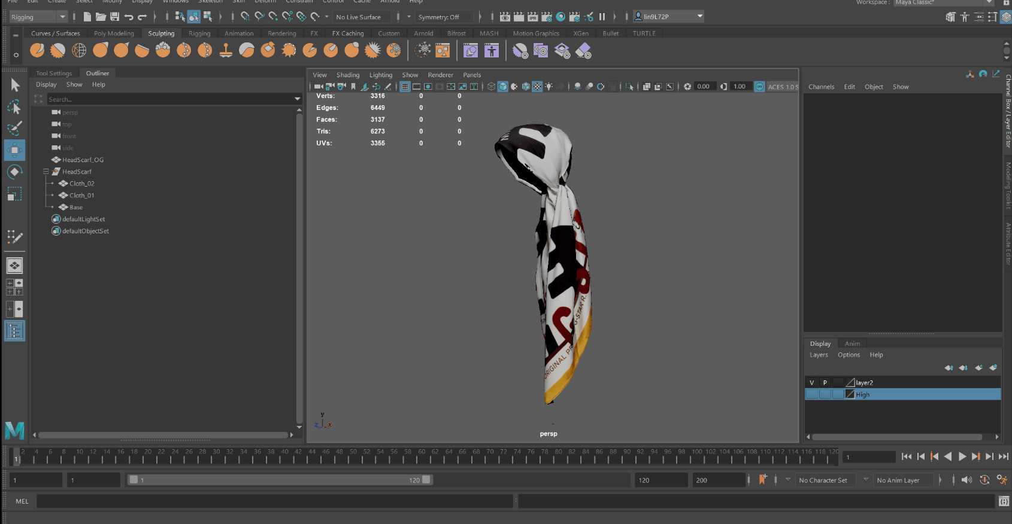Viewport: 1012px width, 524px height.
Task: Open the viewport Renderer menu
Action: [440, 75]
